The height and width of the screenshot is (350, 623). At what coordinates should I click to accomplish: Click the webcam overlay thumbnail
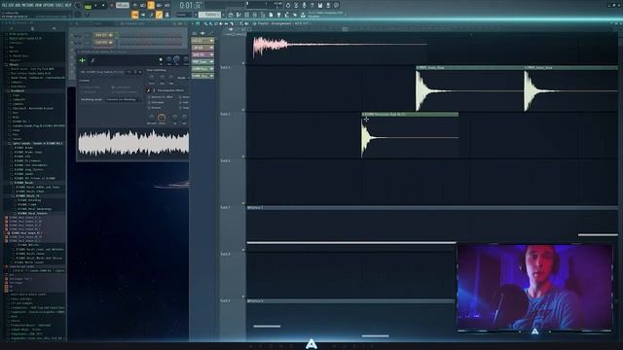click(x=534, y=288)
